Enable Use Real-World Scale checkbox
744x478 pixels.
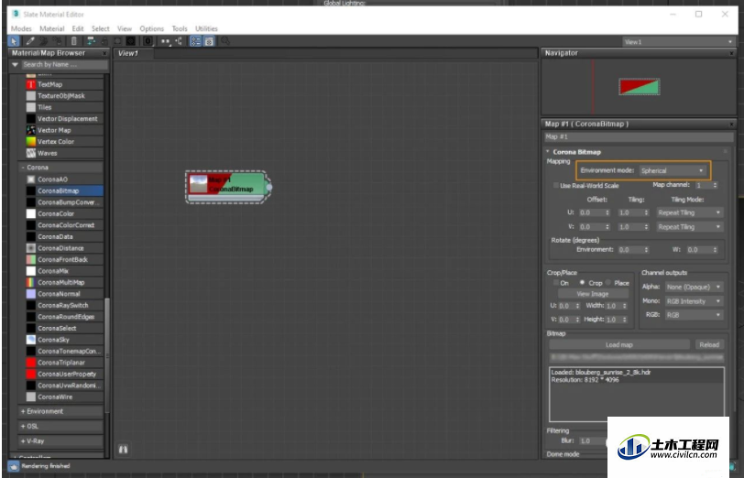(x=555, y=185)
